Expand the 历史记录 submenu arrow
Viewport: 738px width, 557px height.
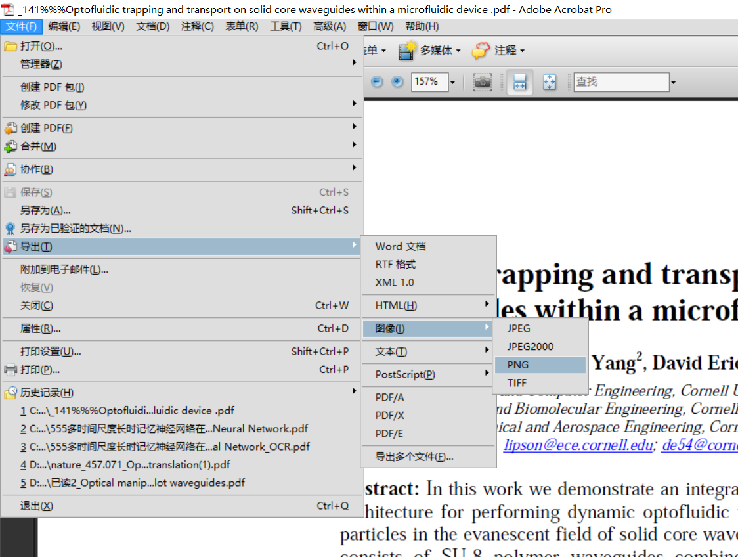coord(354,391)
